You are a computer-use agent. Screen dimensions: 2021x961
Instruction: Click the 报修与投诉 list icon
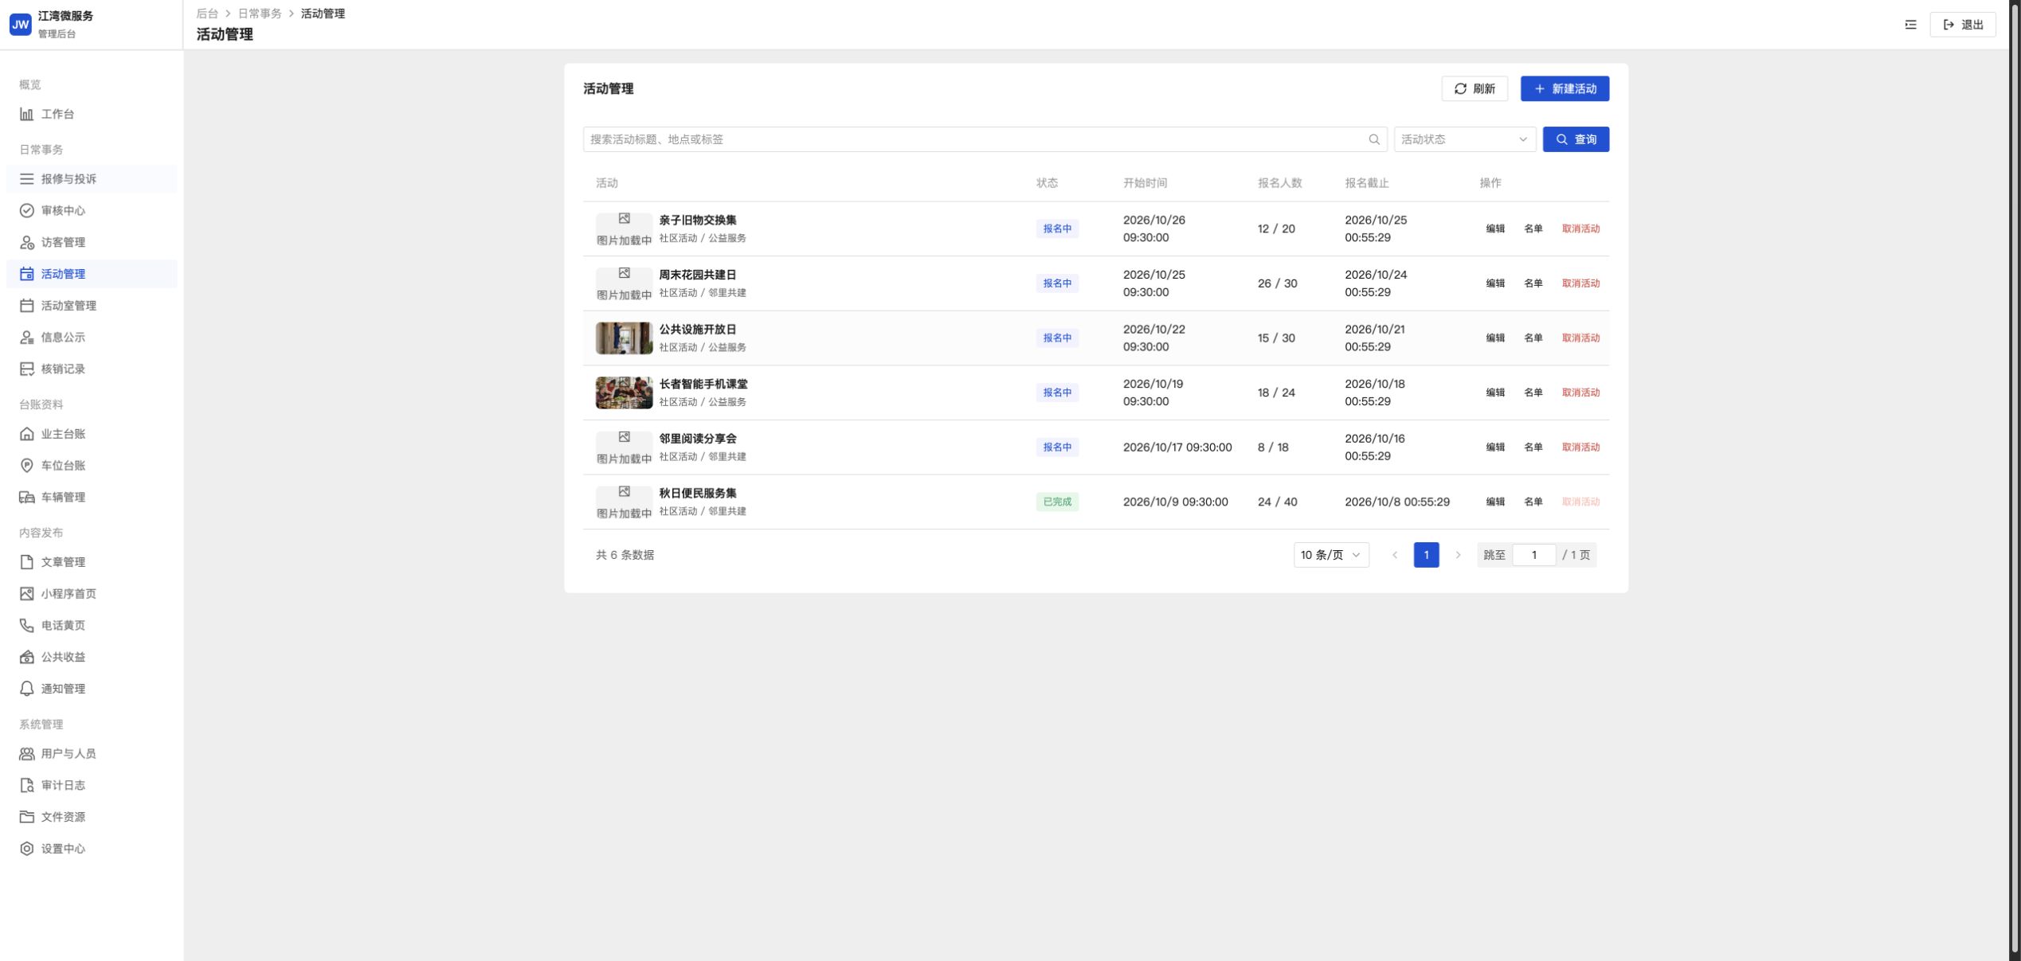[x=26, y=179]
